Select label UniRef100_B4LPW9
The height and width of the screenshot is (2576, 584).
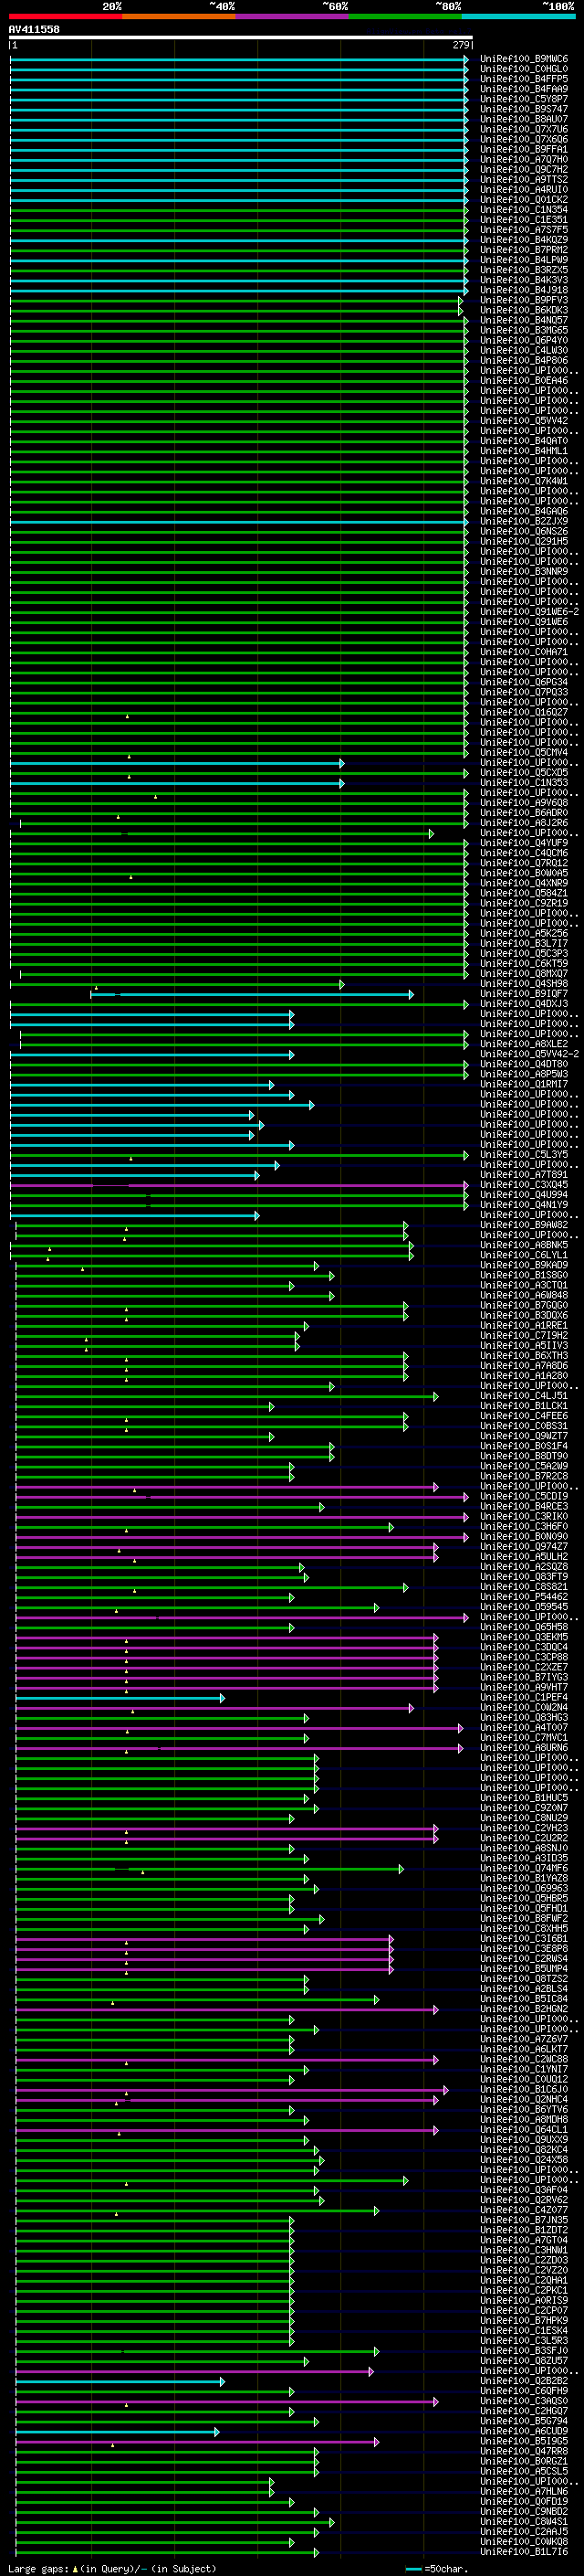[x=524, y=260]
